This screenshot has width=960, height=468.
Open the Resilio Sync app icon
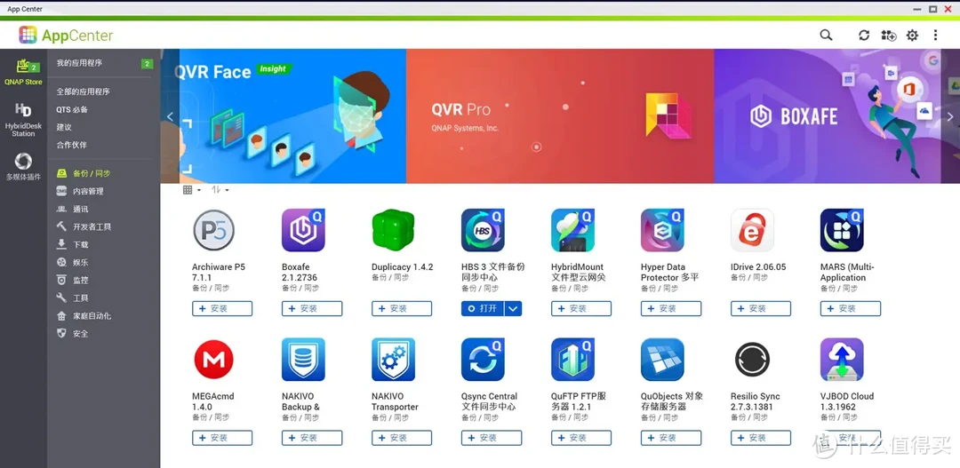[x=753, y=359]
